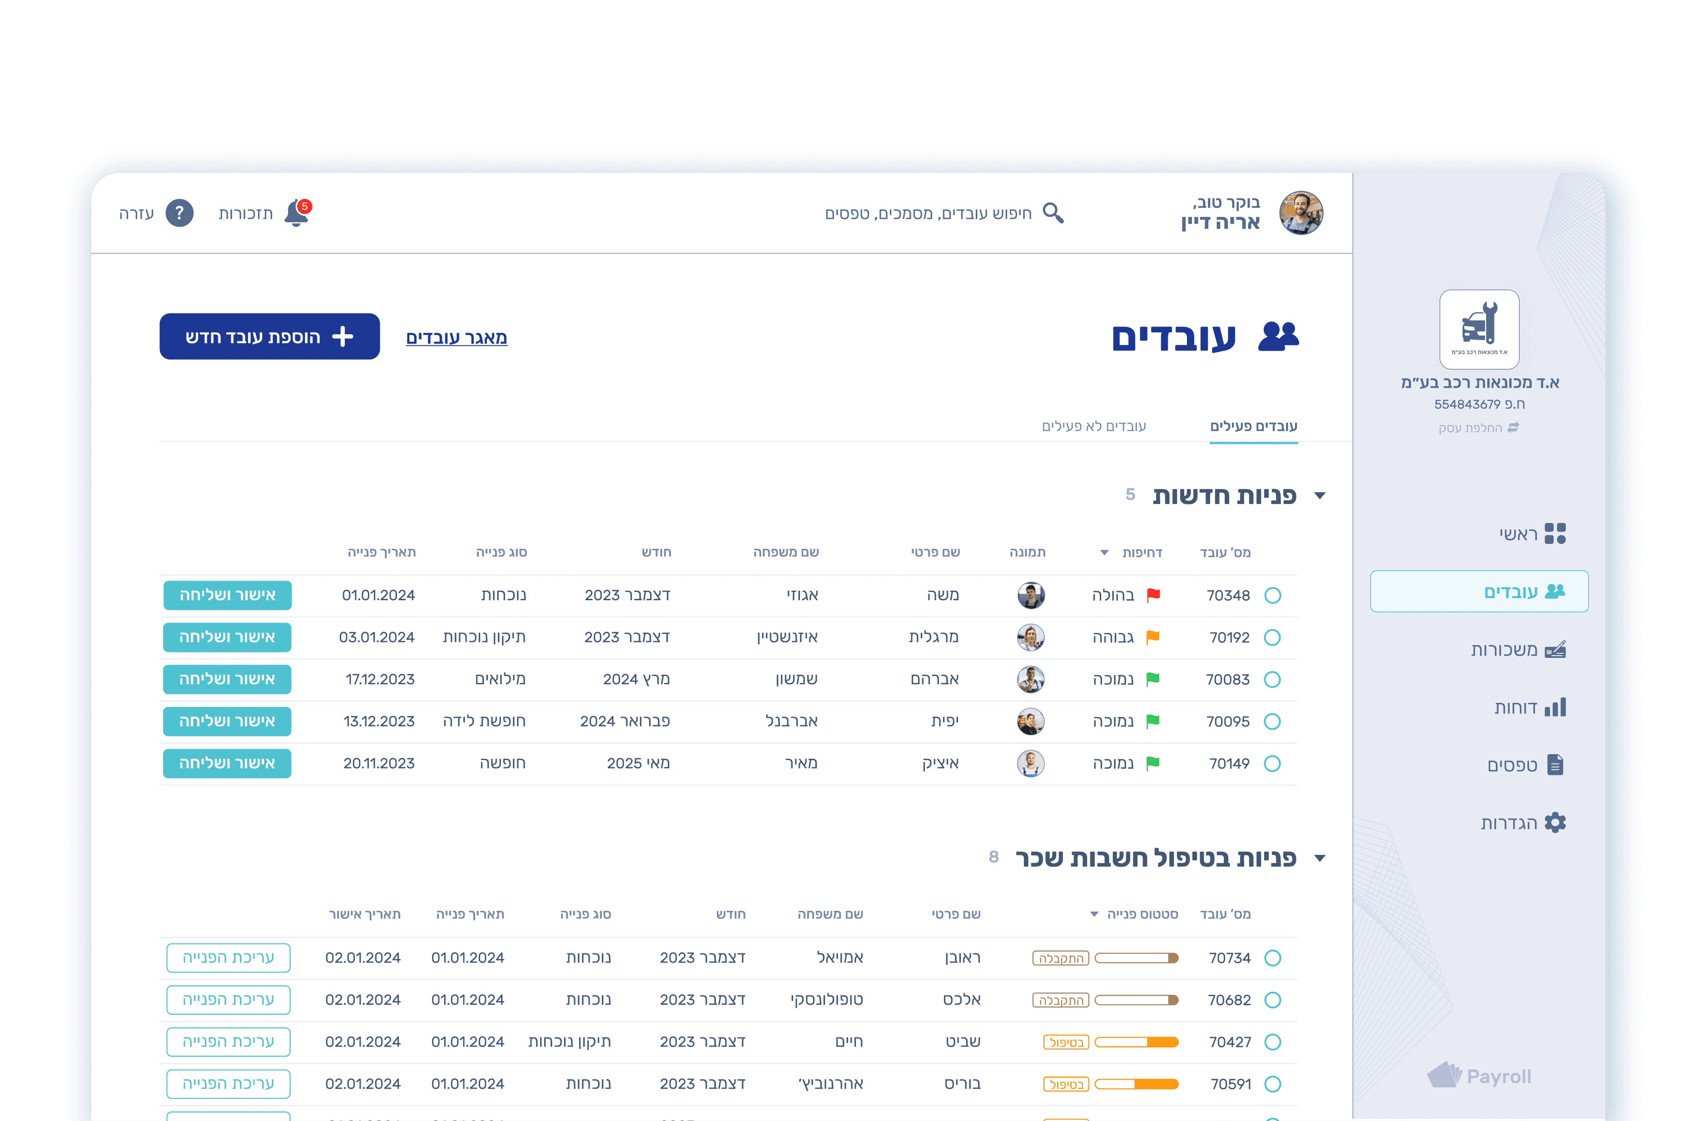Click the עובדים people icon in the page title
The image size is (1698, 1121).
pyautogui.click(x=1278, y=337)
